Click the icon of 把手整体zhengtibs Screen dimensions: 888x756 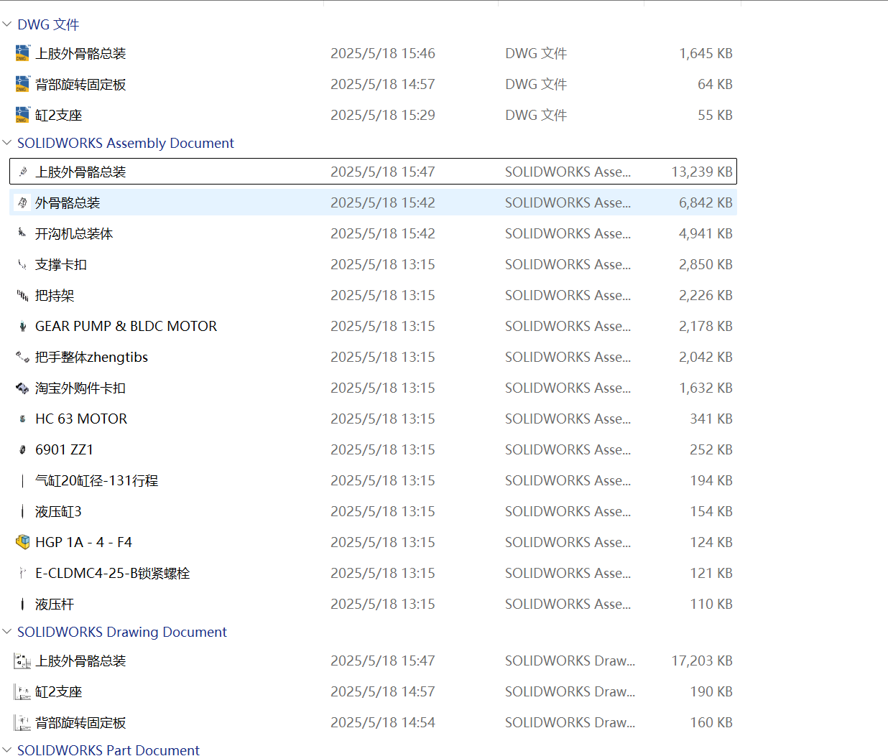[22, 357]
